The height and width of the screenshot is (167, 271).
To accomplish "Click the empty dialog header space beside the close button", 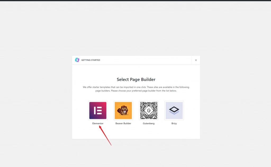I will 159,60.
